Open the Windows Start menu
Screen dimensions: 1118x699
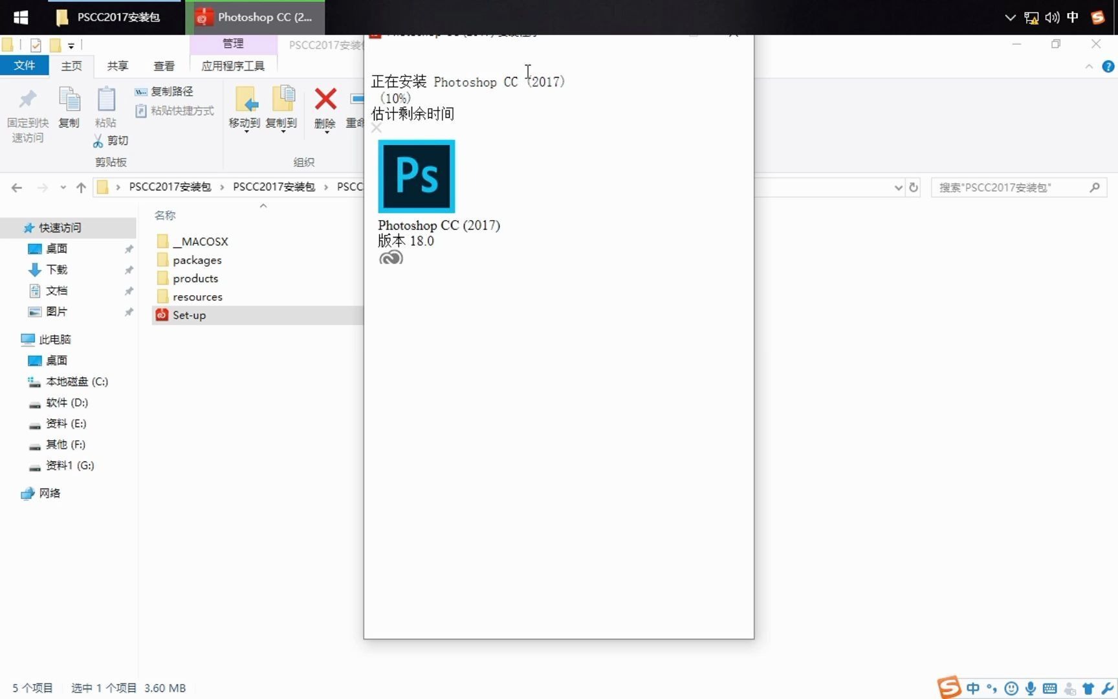click(x=21, y=17)
